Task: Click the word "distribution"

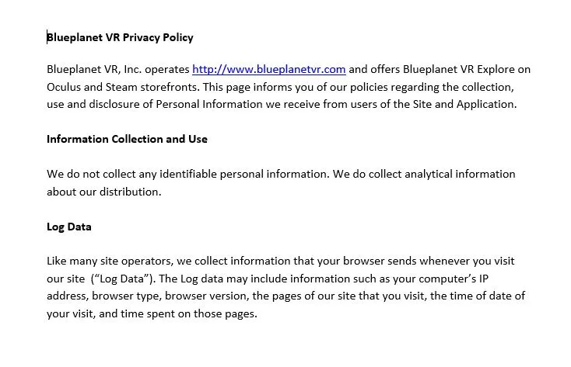Action: point(128,192)
